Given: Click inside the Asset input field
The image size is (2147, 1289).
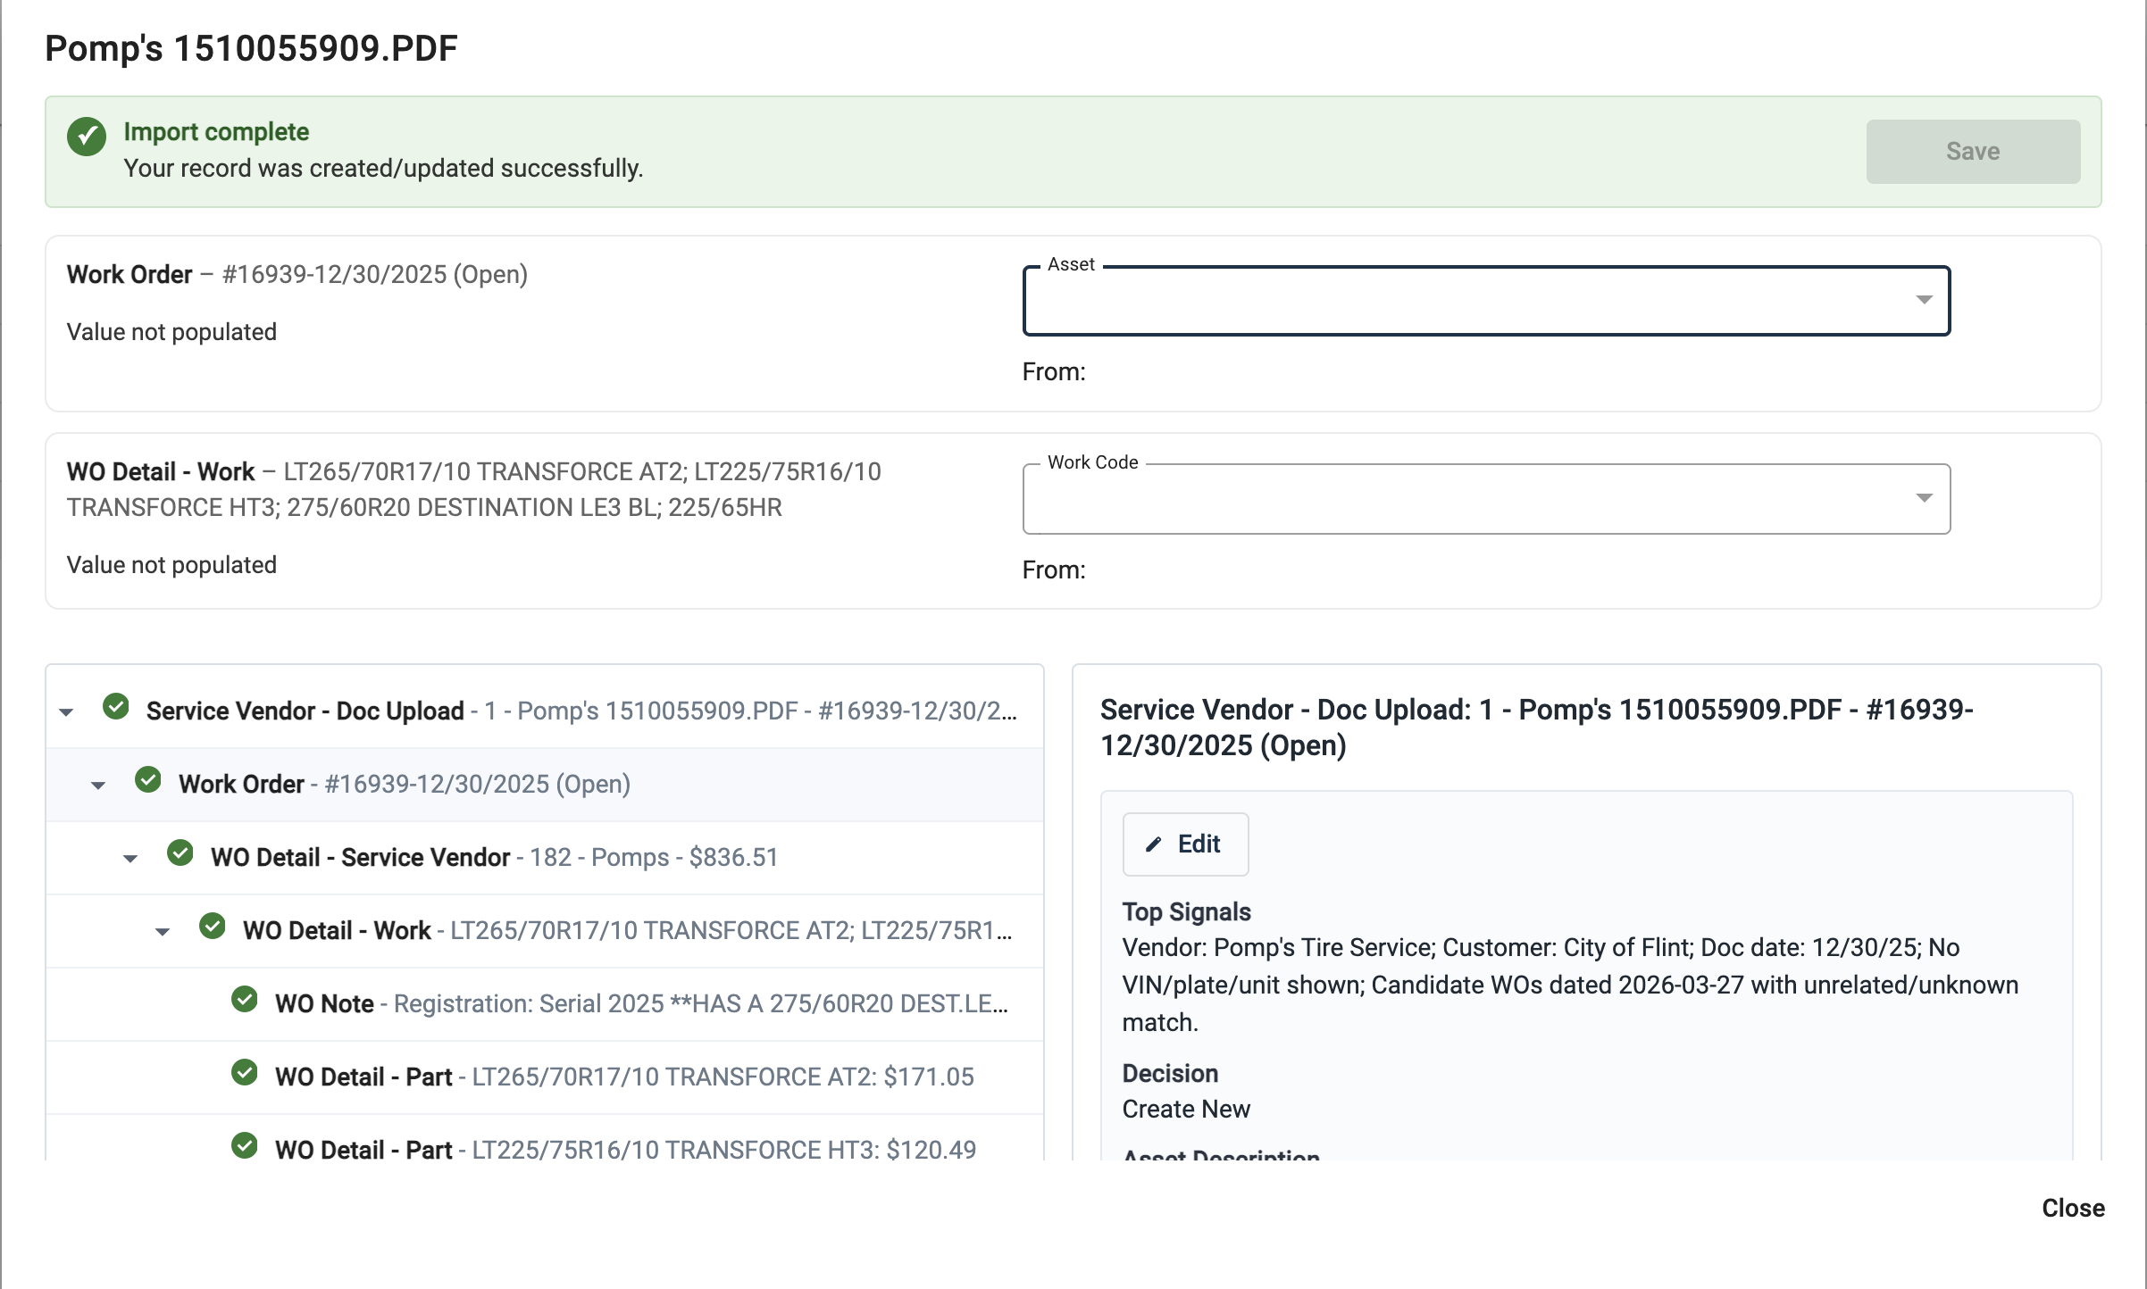Looking at the screenshot, I should [x=1465, y=302].
